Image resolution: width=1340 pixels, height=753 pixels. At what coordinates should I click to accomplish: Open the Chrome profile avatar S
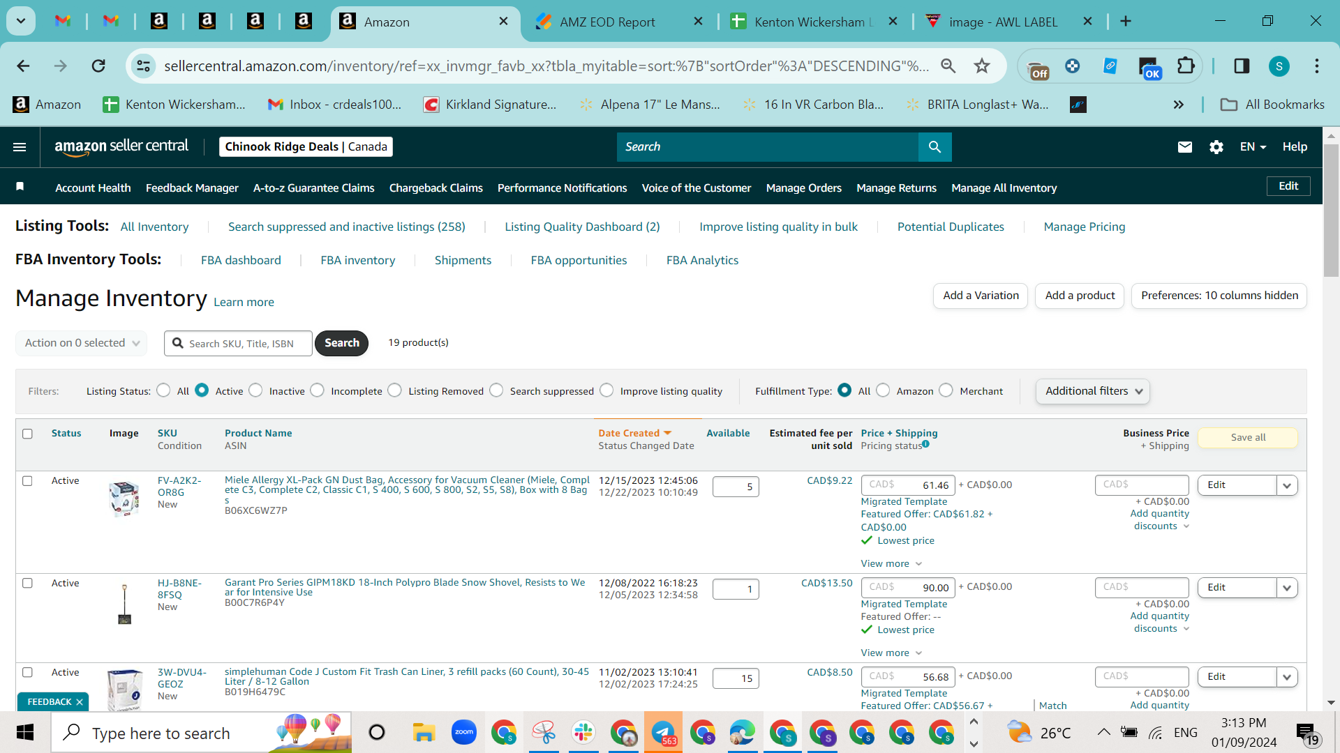pyautogui.click(x=1279, y=66)
